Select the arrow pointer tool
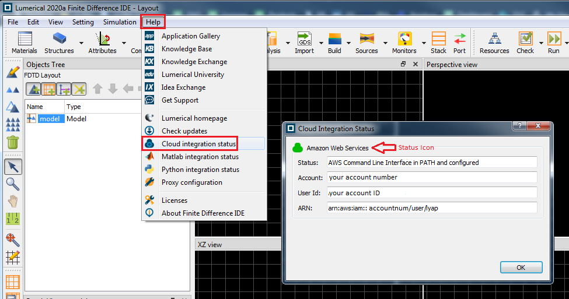Image resolution: width=569 pixels, height=299 pixels. [x=13, y=167]
